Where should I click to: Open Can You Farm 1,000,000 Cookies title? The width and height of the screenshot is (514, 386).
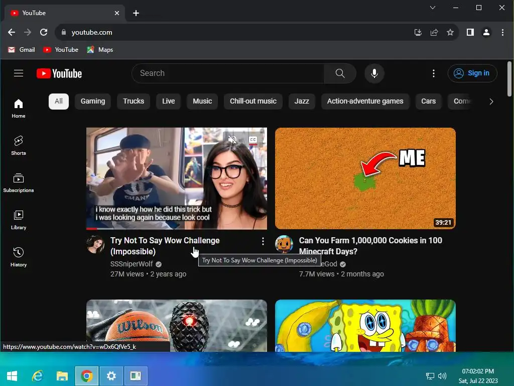pos(370,246)
